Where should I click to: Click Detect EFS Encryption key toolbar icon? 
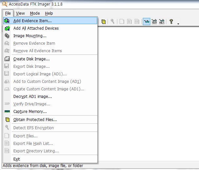[112, 22]
